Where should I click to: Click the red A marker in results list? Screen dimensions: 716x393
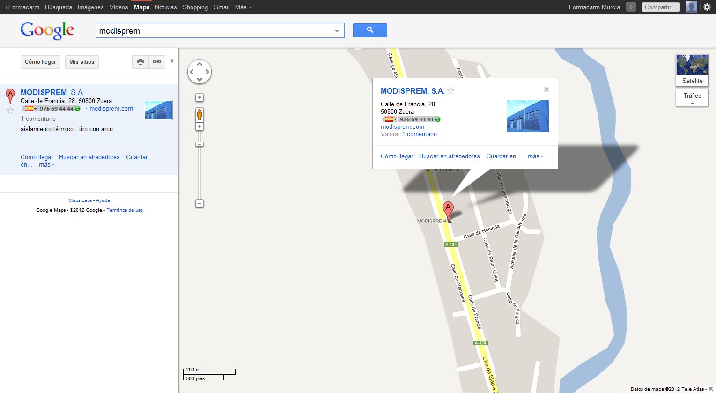pos(10,96)
